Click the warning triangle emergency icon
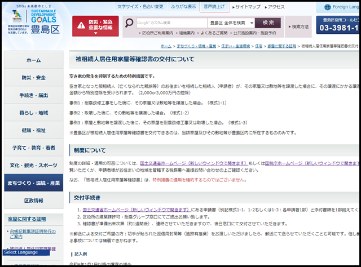Image resolution: width=361 pixels, height=267 pixels. tap(81, 25)
